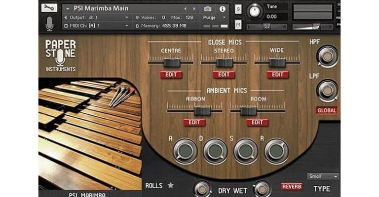
Task: Click the ROOM mic level slider
Action: click(249, 111)
